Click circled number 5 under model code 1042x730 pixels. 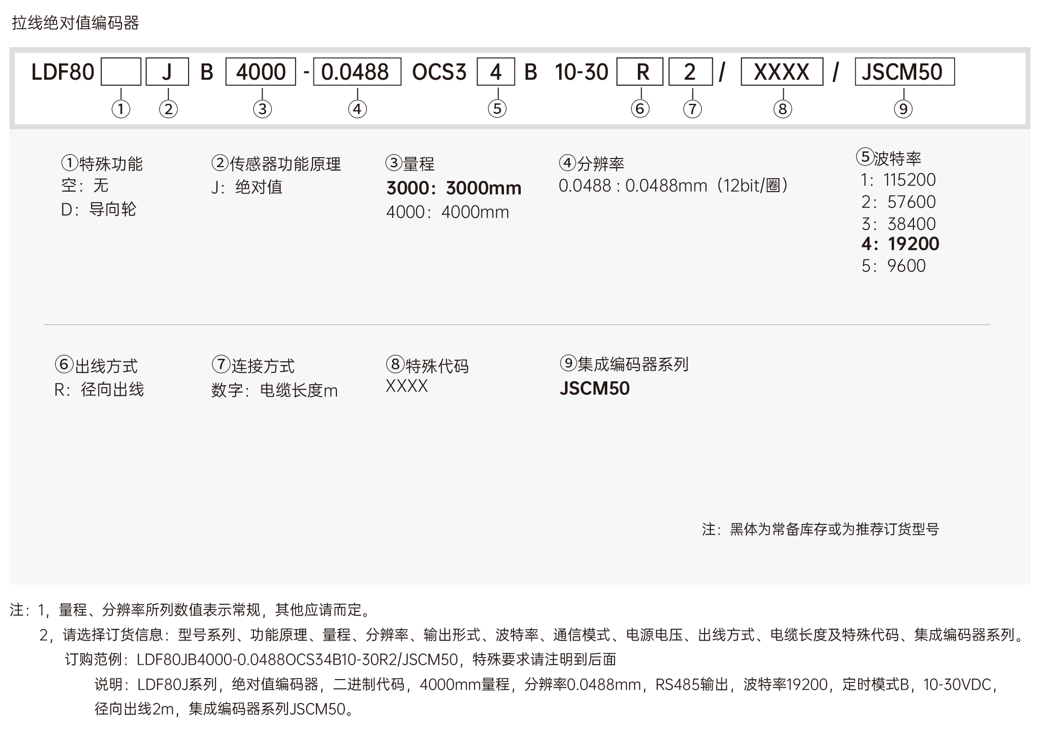(497, 109)
